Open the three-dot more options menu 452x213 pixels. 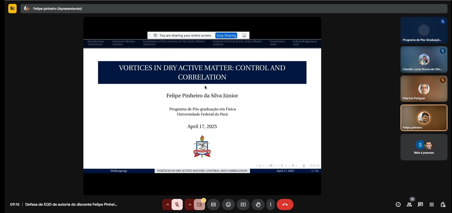pyautogui.click(x=271, y=204)
